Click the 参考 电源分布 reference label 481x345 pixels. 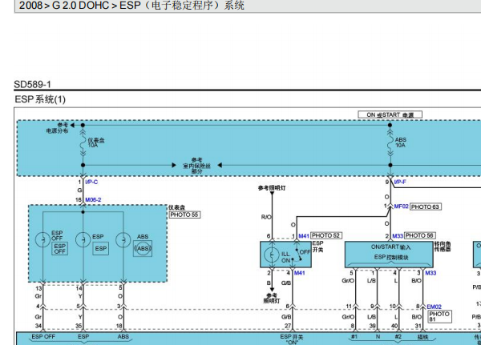click(58, 128)
